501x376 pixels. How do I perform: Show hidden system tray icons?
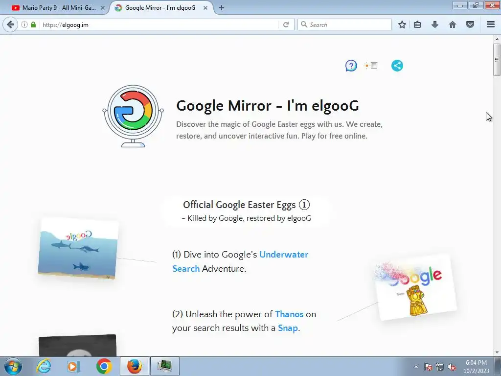coord(416,367)
